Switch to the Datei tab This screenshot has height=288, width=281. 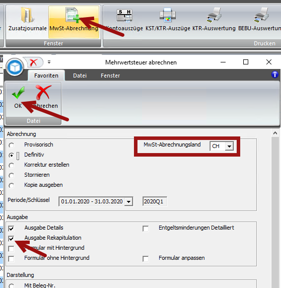click(x=80, y=76)
